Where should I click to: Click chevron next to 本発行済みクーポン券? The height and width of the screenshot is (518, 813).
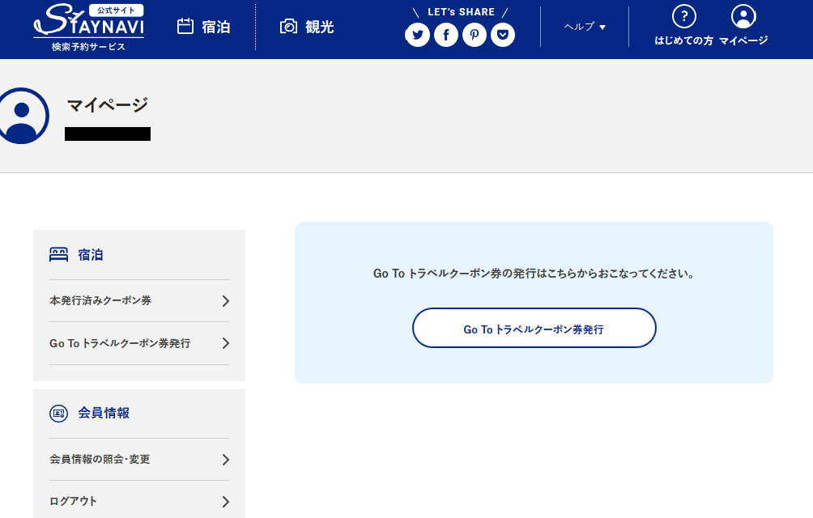pos(226,301)
